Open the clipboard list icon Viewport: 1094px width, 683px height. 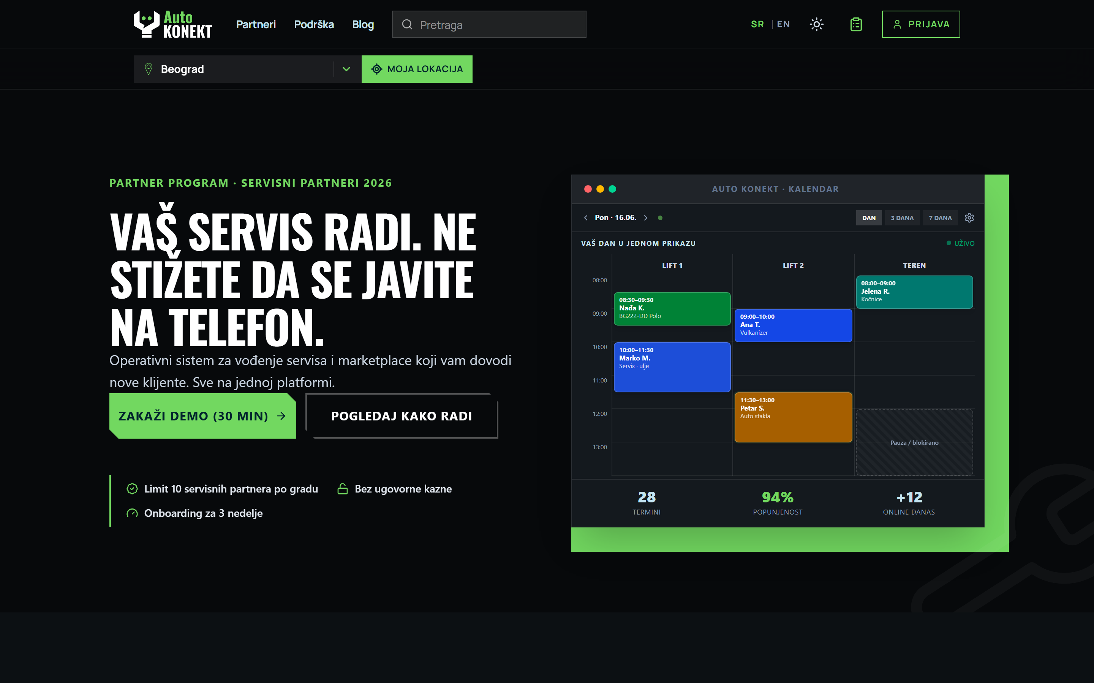[856, 24]
